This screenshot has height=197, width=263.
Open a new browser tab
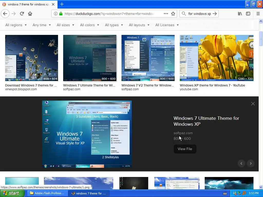pos(62,4)
